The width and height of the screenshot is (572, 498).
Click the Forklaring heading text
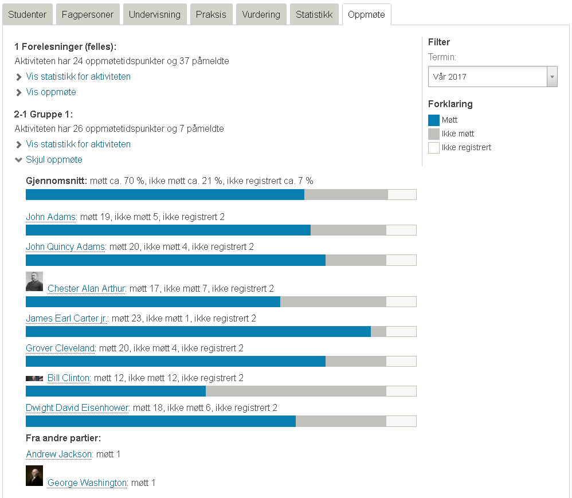450,104
